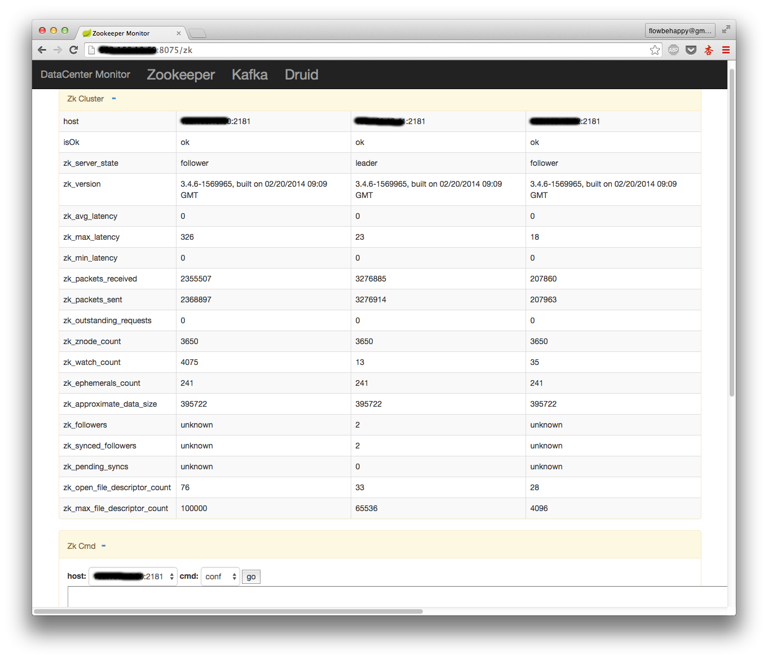Click the zk_max_latency value 23
Image resolution: width=768 pixels, height=660 pixels.
pyautogui.click(x=360, y=237)
